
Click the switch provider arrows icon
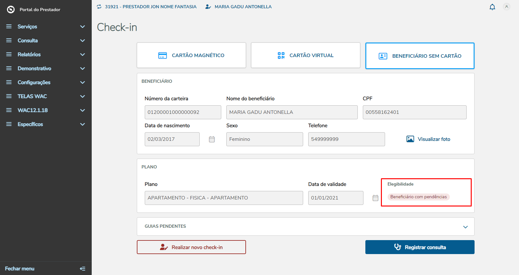click(x=99, y=7)
